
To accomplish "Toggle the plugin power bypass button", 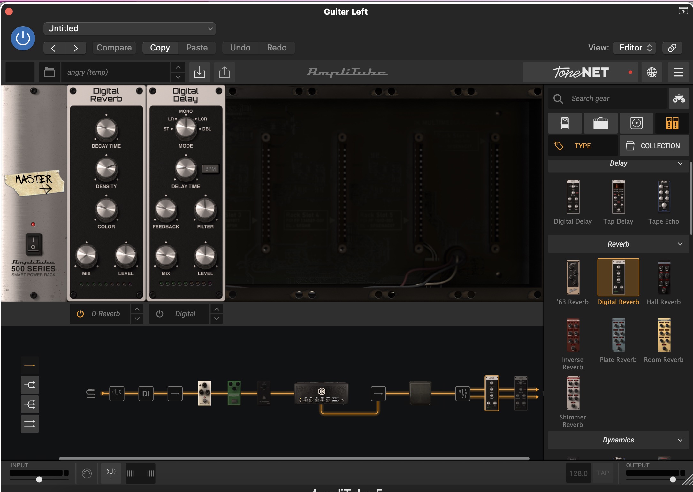I will point(23,38).
